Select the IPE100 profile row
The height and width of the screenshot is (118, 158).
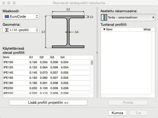point(46,62)
